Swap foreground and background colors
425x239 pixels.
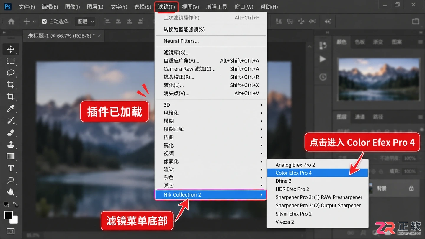tap(15, 204)
